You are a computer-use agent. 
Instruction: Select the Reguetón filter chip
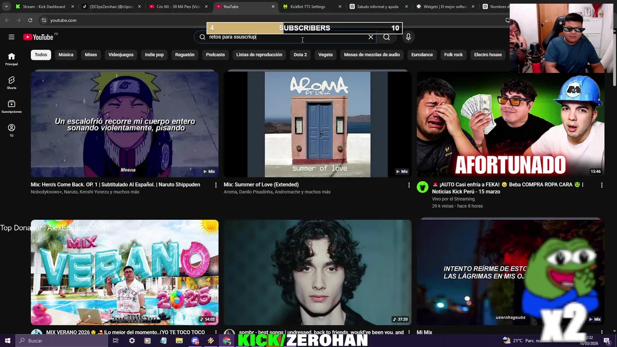pyautogui.click(x=185, y=54)
